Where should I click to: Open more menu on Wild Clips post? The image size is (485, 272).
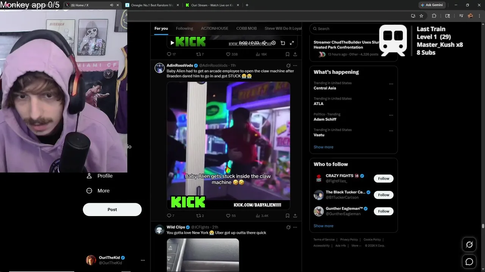295,227
